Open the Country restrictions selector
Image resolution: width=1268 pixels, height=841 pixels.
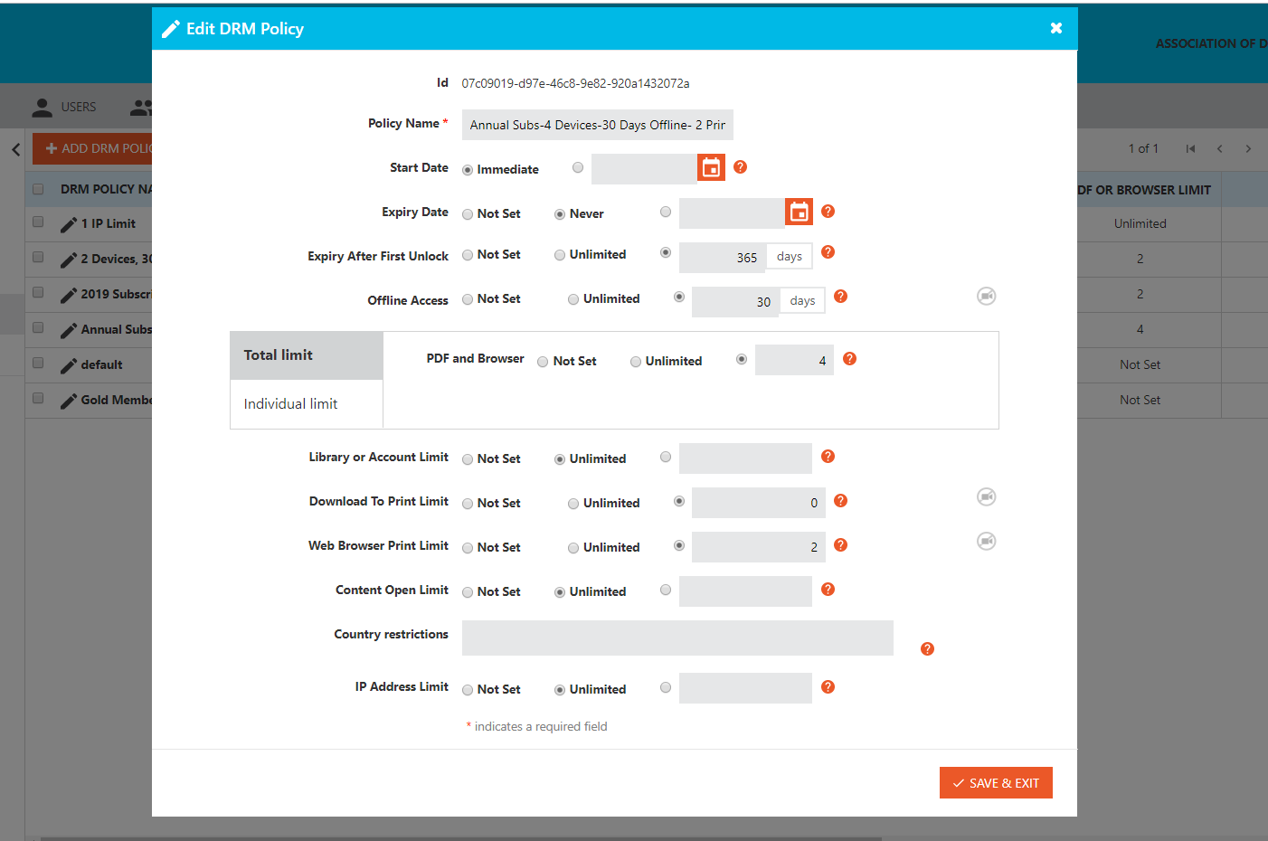click(677, 638)
